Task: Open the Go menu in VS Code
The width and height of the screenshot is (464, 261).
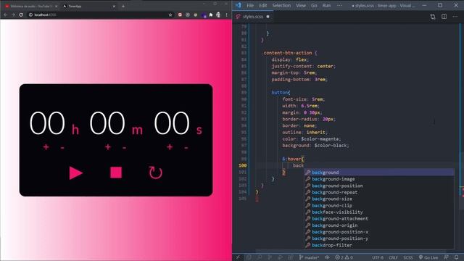Action: [x=314, y=6]
